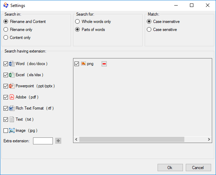Choose the Whole words only option
The image size is (216, 175).
[x=78, y=22]
